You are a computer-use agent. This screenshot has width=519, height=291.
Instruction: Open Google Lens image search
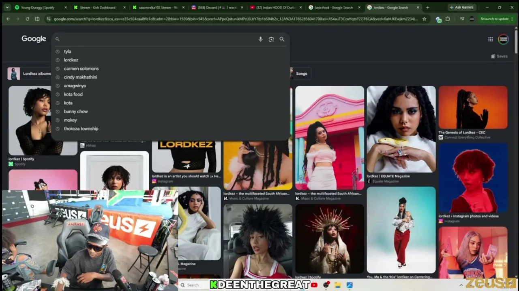click(271, 39)
